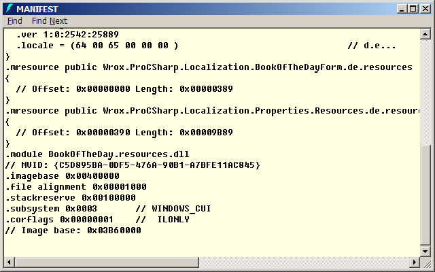Close the MANIFEST window

tap(425, 9)
